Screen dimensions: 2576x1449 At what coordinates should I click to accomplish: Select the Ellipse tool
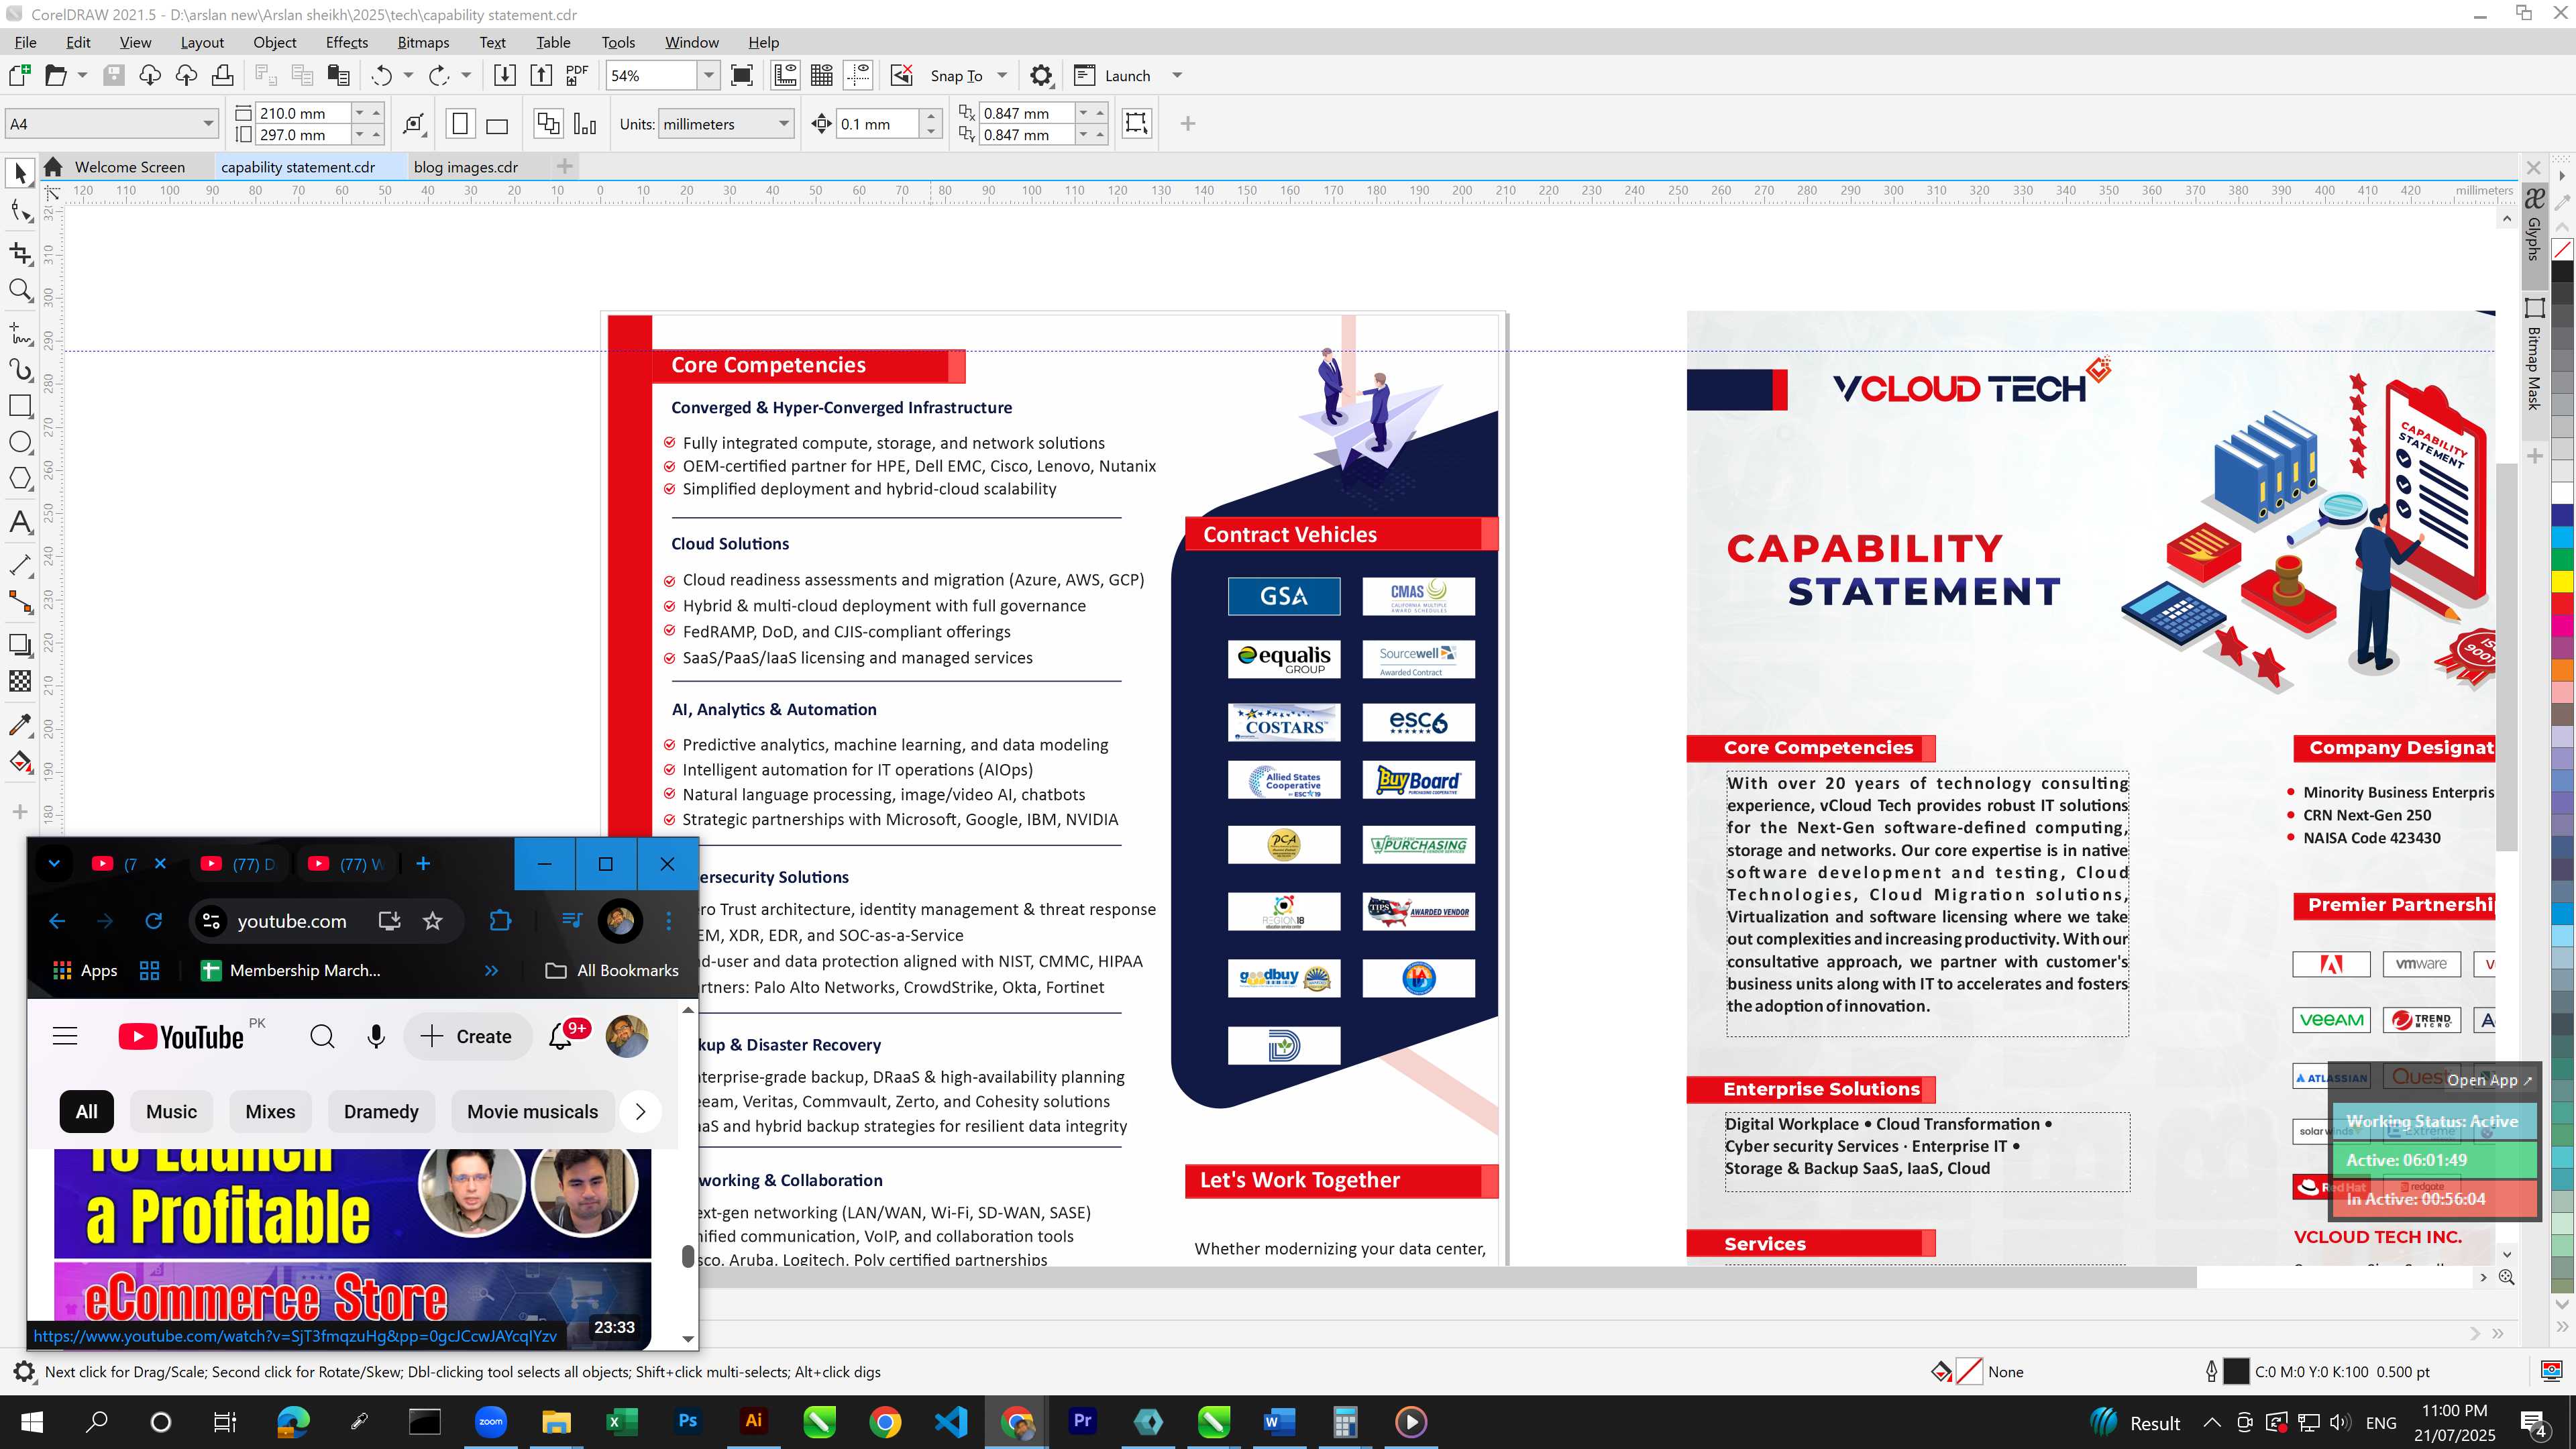pos(20,442)
